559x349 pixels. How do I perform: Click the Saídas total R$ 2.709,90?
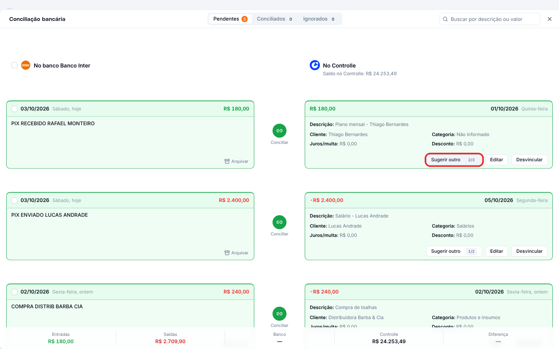(170, 342)
